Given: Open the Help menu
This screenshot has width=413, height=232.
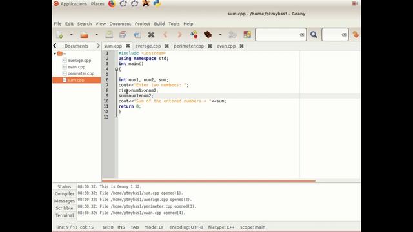Looking at the screenshot, I should 188,24.
